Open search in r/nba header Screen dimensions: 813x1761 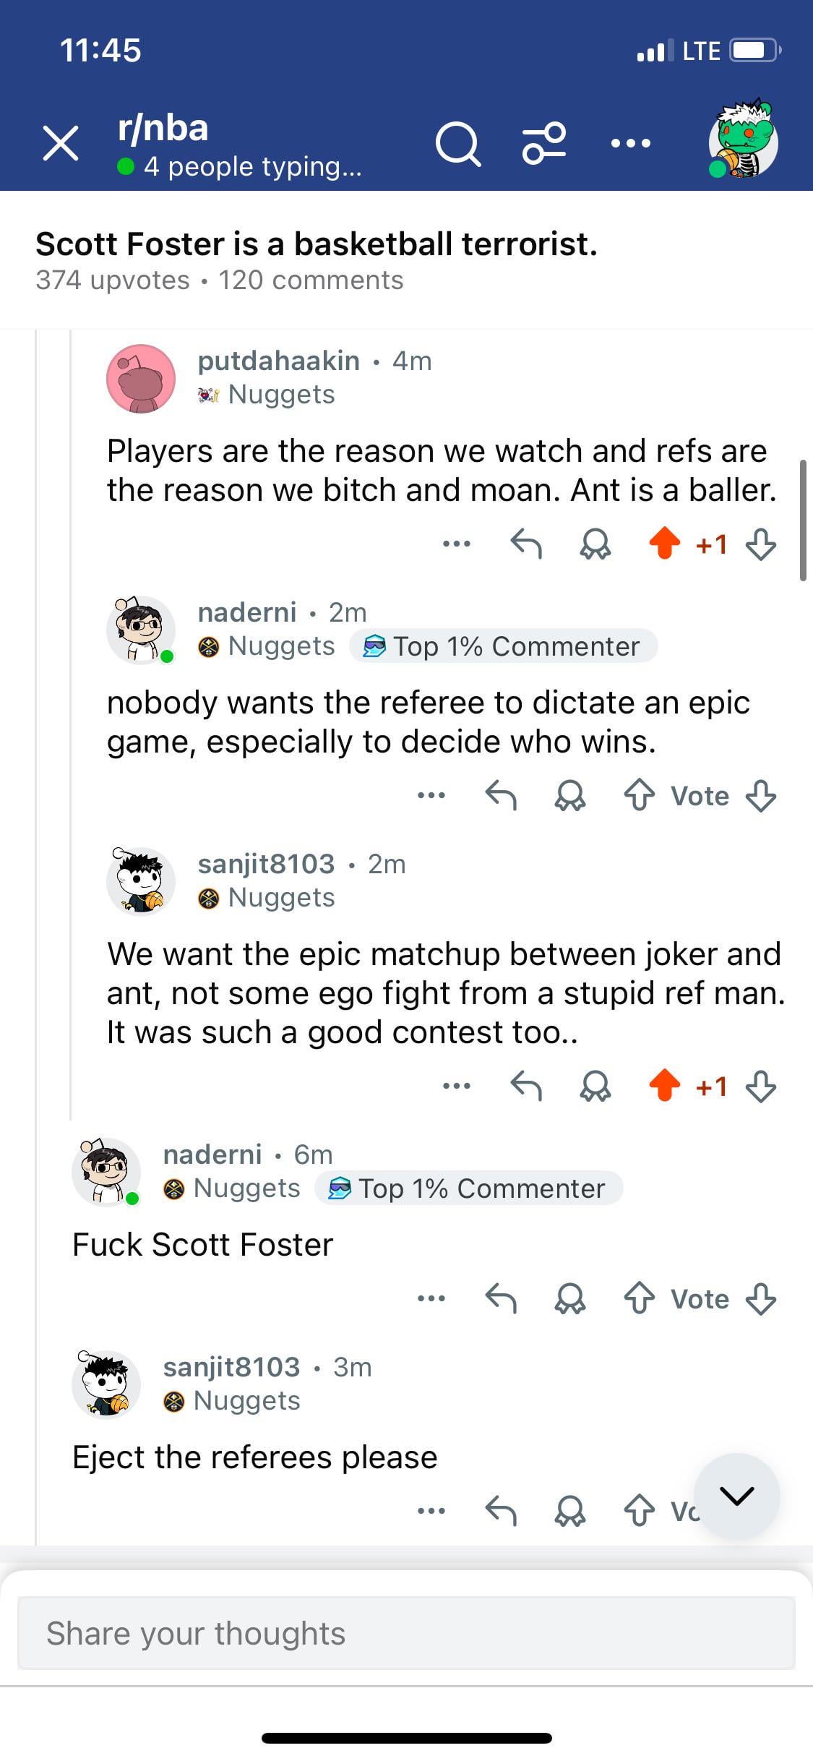(x=457, y=144)
